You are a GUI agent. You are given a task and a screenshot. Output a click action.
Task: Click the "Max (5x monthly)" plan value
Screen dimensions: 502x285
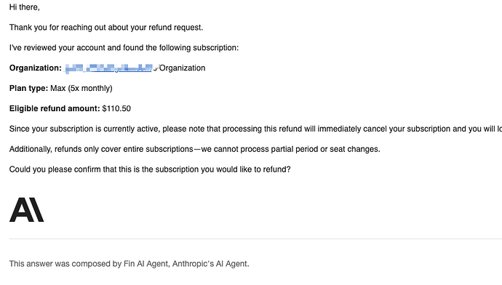(x=81, y=88)
